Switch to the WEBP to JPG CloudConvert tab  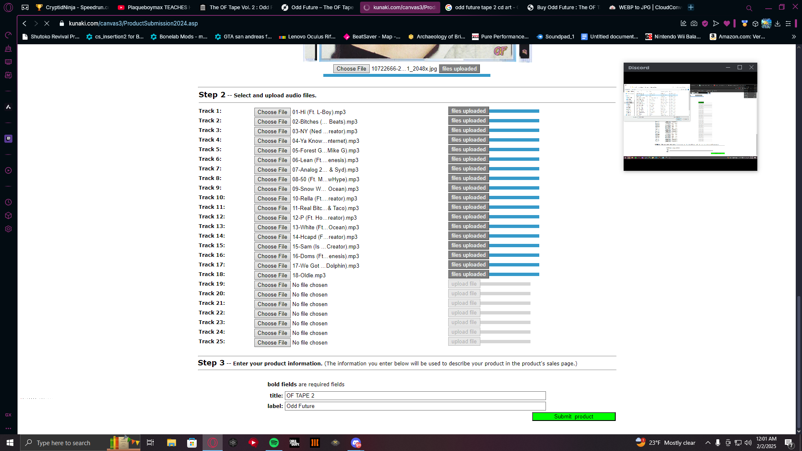pyautogui.click(x=645, y=8)
